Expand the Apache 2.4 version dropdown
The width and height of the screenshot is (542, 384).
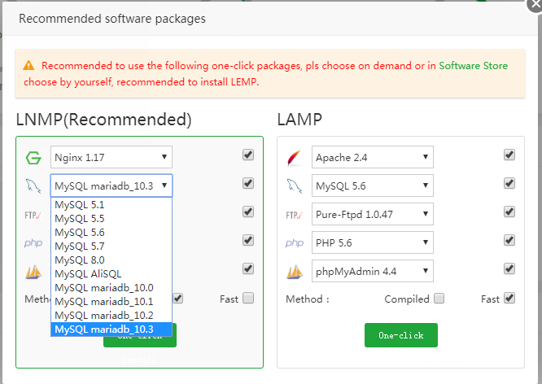pyautogui.click(x=372, y=157)
